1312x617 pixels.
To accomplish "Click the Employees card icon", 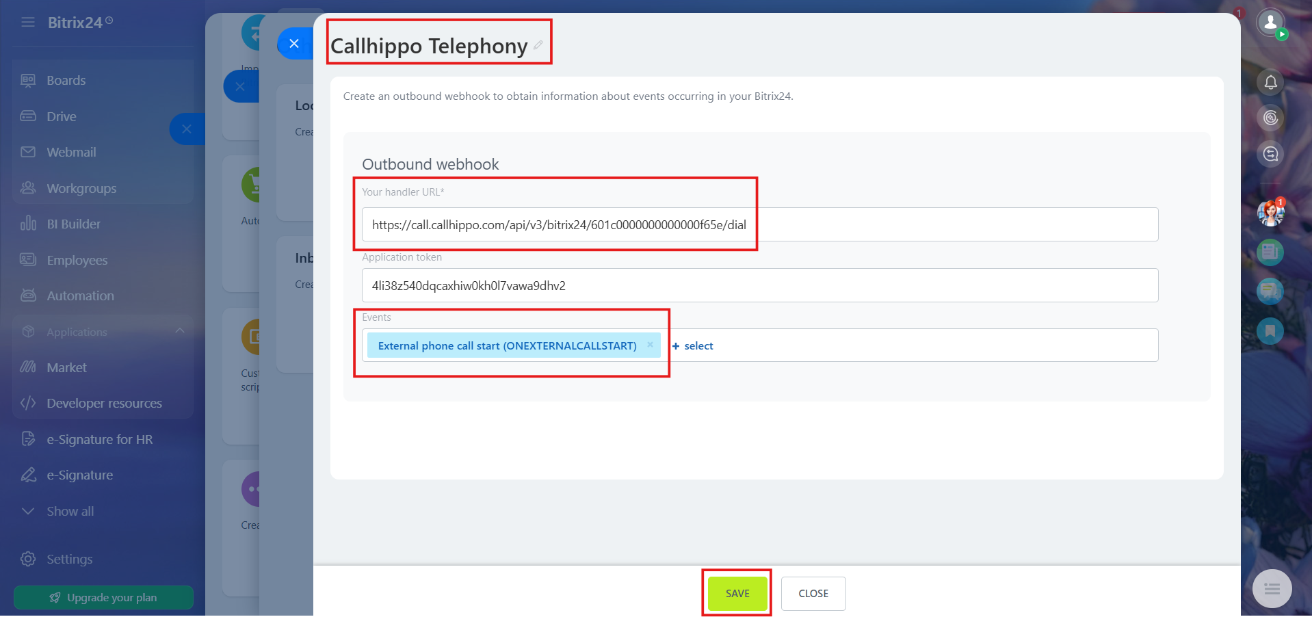I will click(28, 259).
